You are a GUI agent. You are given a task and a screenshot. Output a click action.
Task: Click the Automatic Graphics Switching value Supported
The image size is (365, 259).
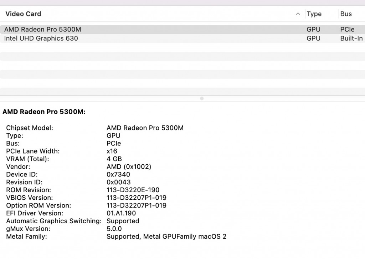123,221
